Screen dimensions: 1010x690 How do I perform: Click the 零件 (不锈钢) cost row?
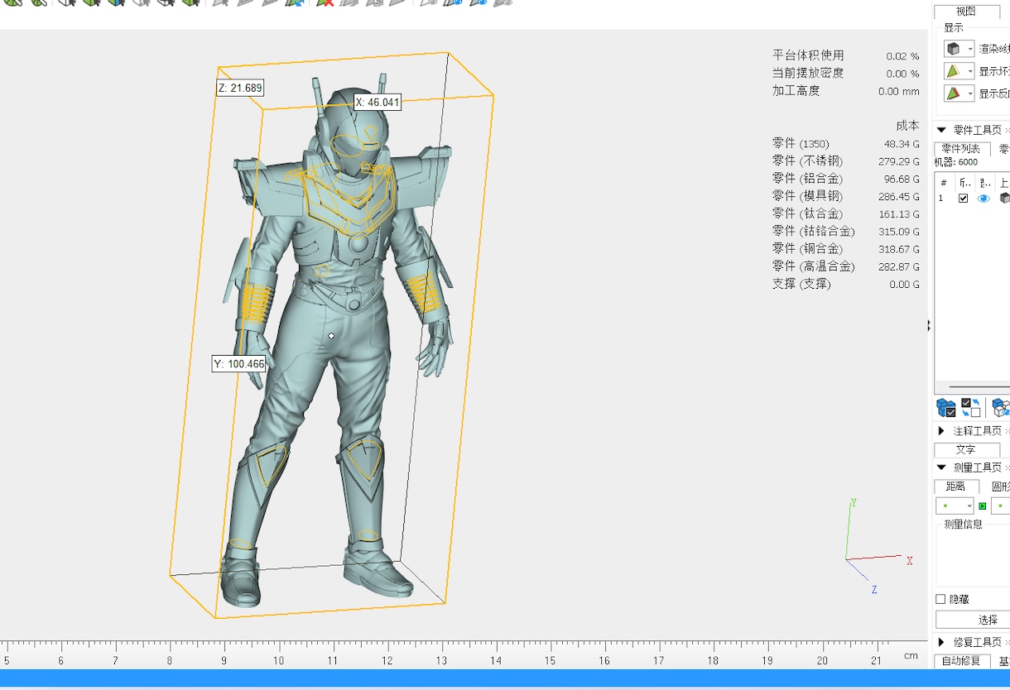(845, 161)
